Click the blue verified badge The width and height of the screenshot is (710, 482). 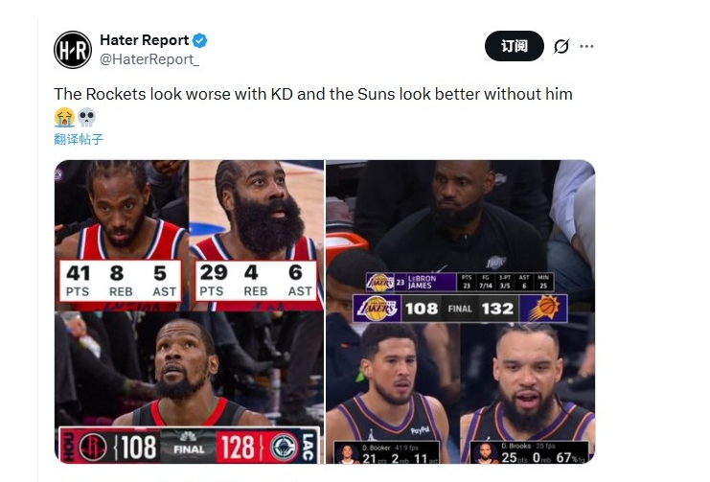pyautogui.click(x=199, y=40)
